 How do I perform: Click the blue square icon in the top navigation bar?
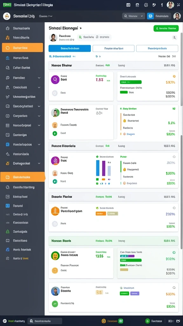pyautogui.click(x=150, y=16)
